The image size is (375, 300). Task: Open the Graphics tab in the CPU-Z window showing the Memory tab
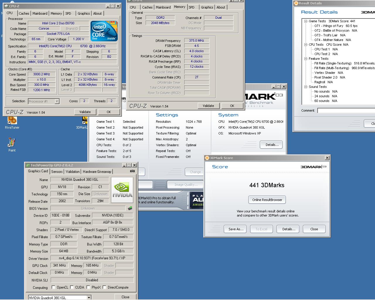click(x=207, y=7)
